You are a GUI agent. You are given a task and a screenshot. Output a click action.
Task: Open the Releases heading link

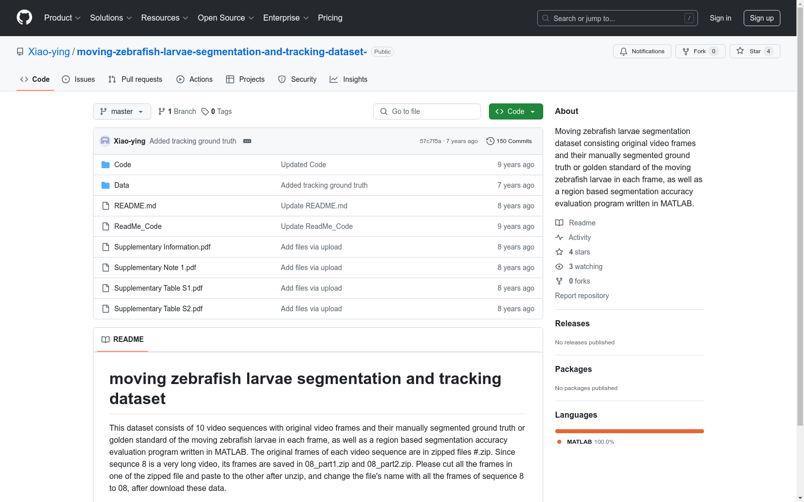coord(572,324)
